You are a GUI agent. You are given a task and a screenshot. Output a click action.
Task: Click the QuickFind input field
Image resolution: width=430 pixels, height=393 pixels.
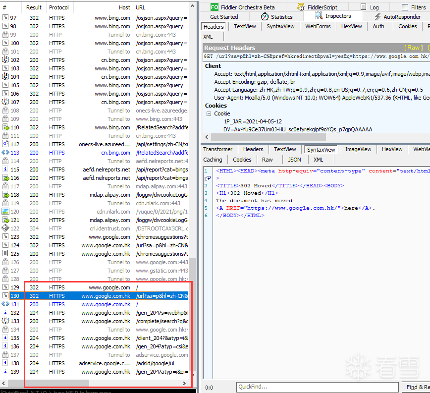(317, 387)
